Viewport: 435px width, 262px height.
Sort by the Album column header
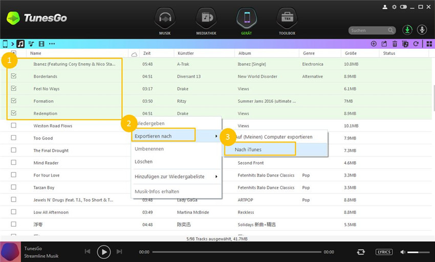point(245,53)
